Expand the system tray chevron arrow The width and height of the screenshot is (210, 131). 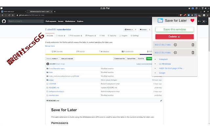click(x=209, y=8)
